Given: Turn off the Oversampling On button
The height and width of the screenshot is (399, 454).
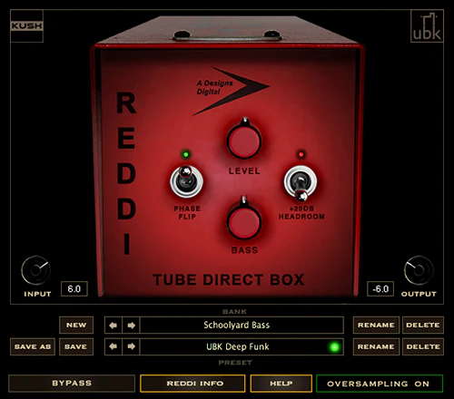Looking at the screenshot, I should (380, 384).
